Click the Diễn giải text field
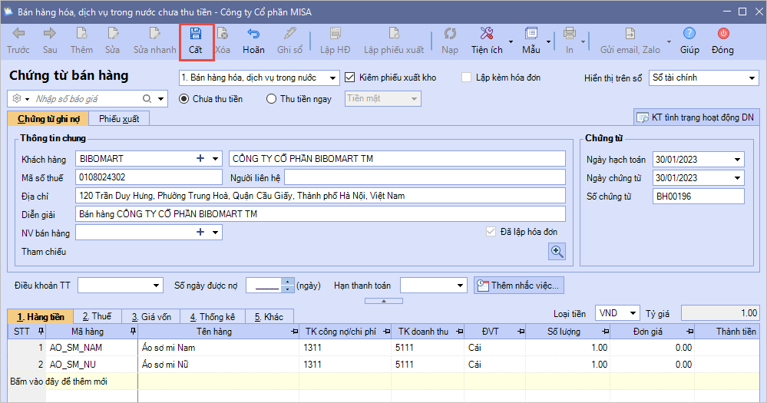Image resolution: width=767 pixels, height=403 pixels. 320,214
